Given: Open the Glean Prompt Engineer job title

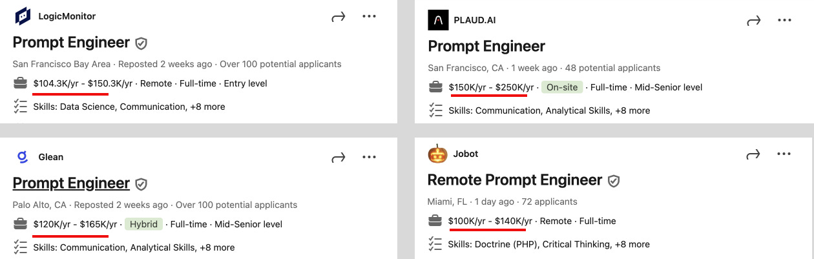Looking at the screenshot, I should (x=71, y=183).
